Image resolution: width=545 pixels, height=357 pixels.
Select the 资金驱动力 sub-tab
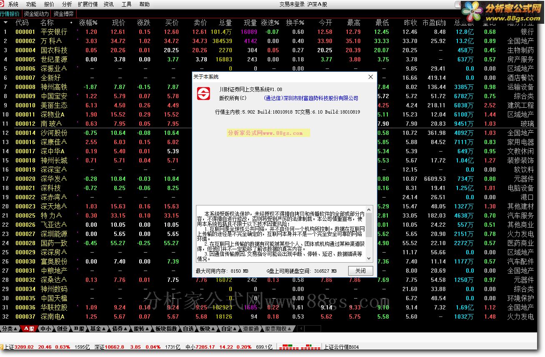(x=36, y=13)
